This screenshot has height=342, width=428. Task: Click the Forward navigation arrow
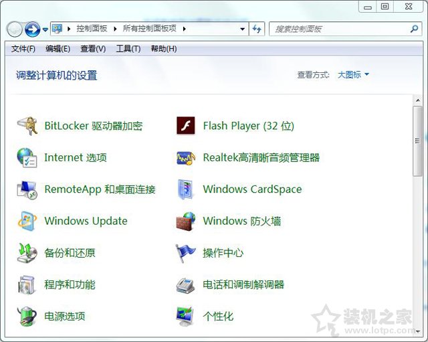tap(33, 29)
